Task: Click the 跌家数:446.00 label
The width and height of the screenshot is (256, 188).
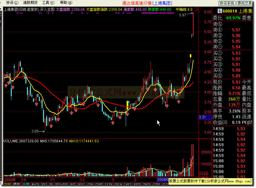Action: (x=160, y=10)
